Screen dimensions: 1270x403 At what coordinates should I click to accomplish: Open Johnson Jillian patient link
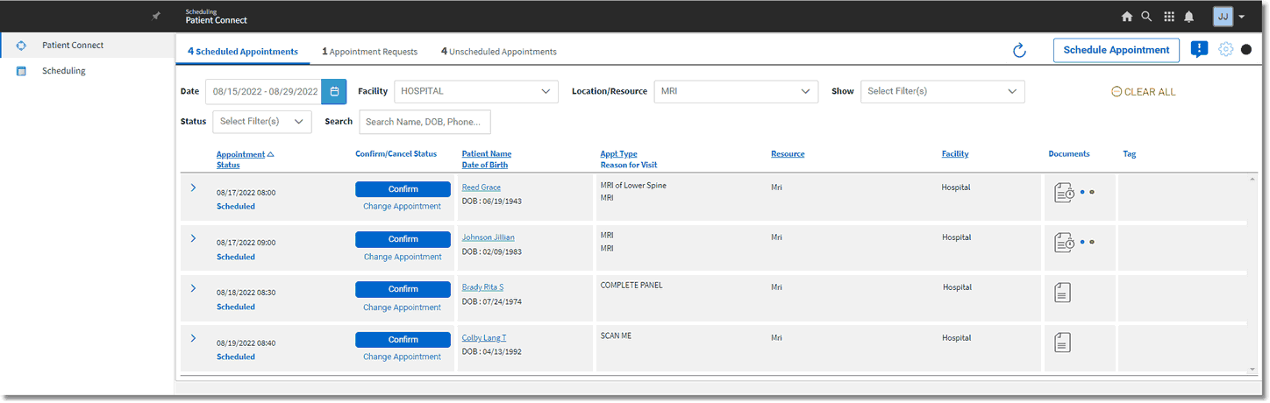489,237
